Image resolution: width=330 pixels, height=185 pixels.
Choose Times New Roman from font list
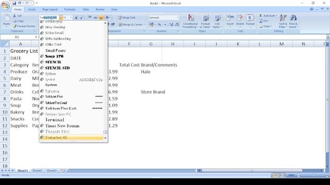pyautogui.click(x=71, y=126)
